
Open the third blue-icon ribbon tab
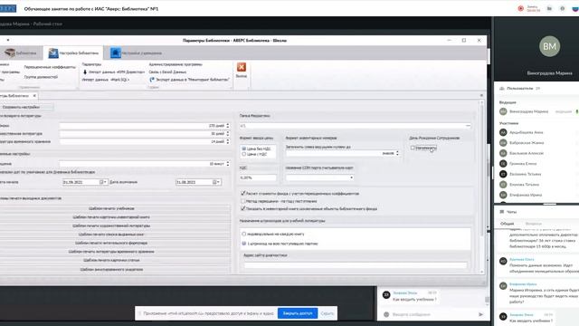coord(137,53)
